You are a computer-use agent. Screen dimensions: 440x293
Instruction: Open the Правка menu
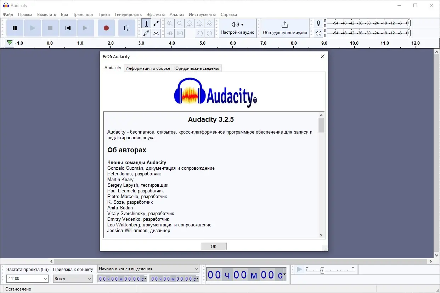(x=25, y=15)
